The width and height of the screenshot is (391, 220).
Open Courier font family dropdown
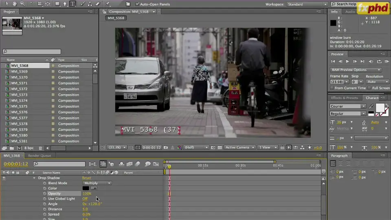348,106
